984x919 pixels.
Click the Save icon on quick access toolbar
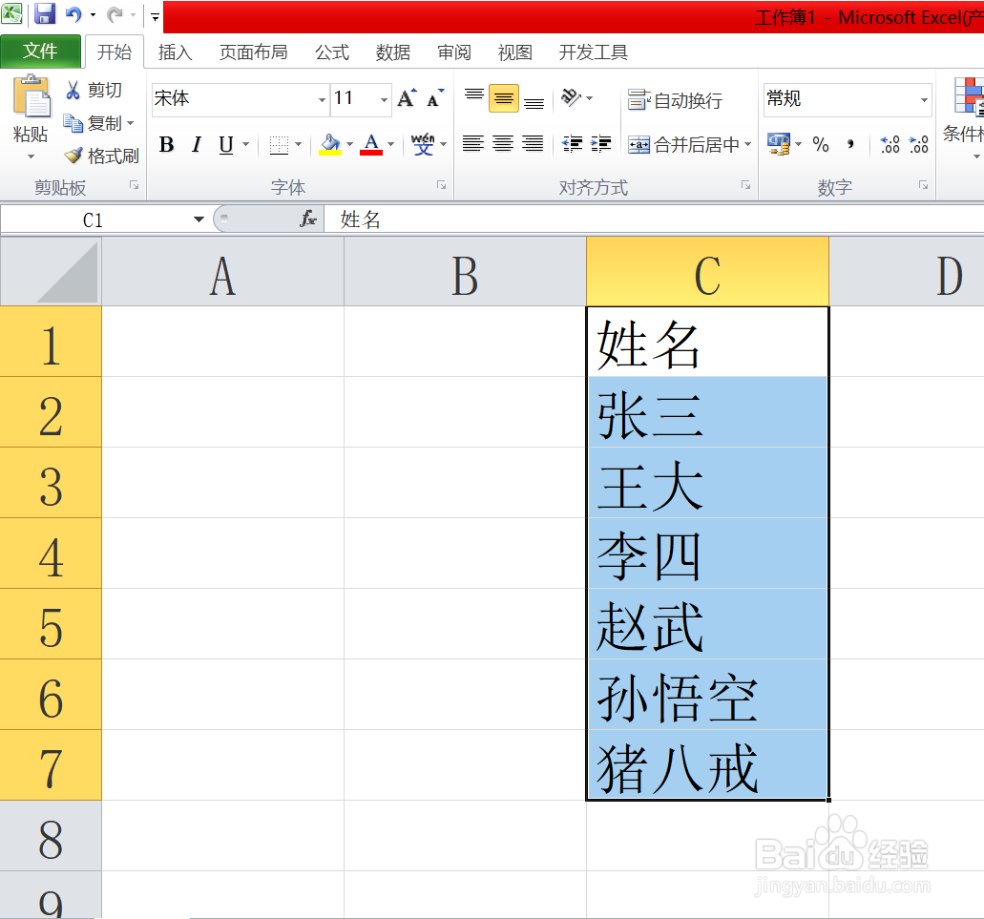coord(43,12)
